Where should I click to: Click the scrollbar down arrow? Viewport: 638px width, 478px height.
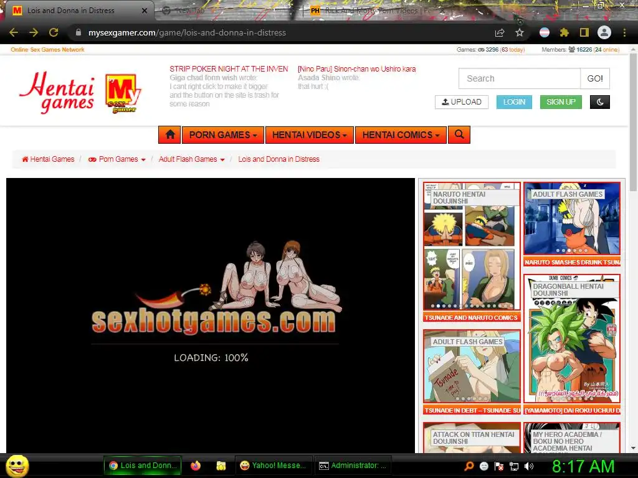pyautogui.click(x=633, y=448)
